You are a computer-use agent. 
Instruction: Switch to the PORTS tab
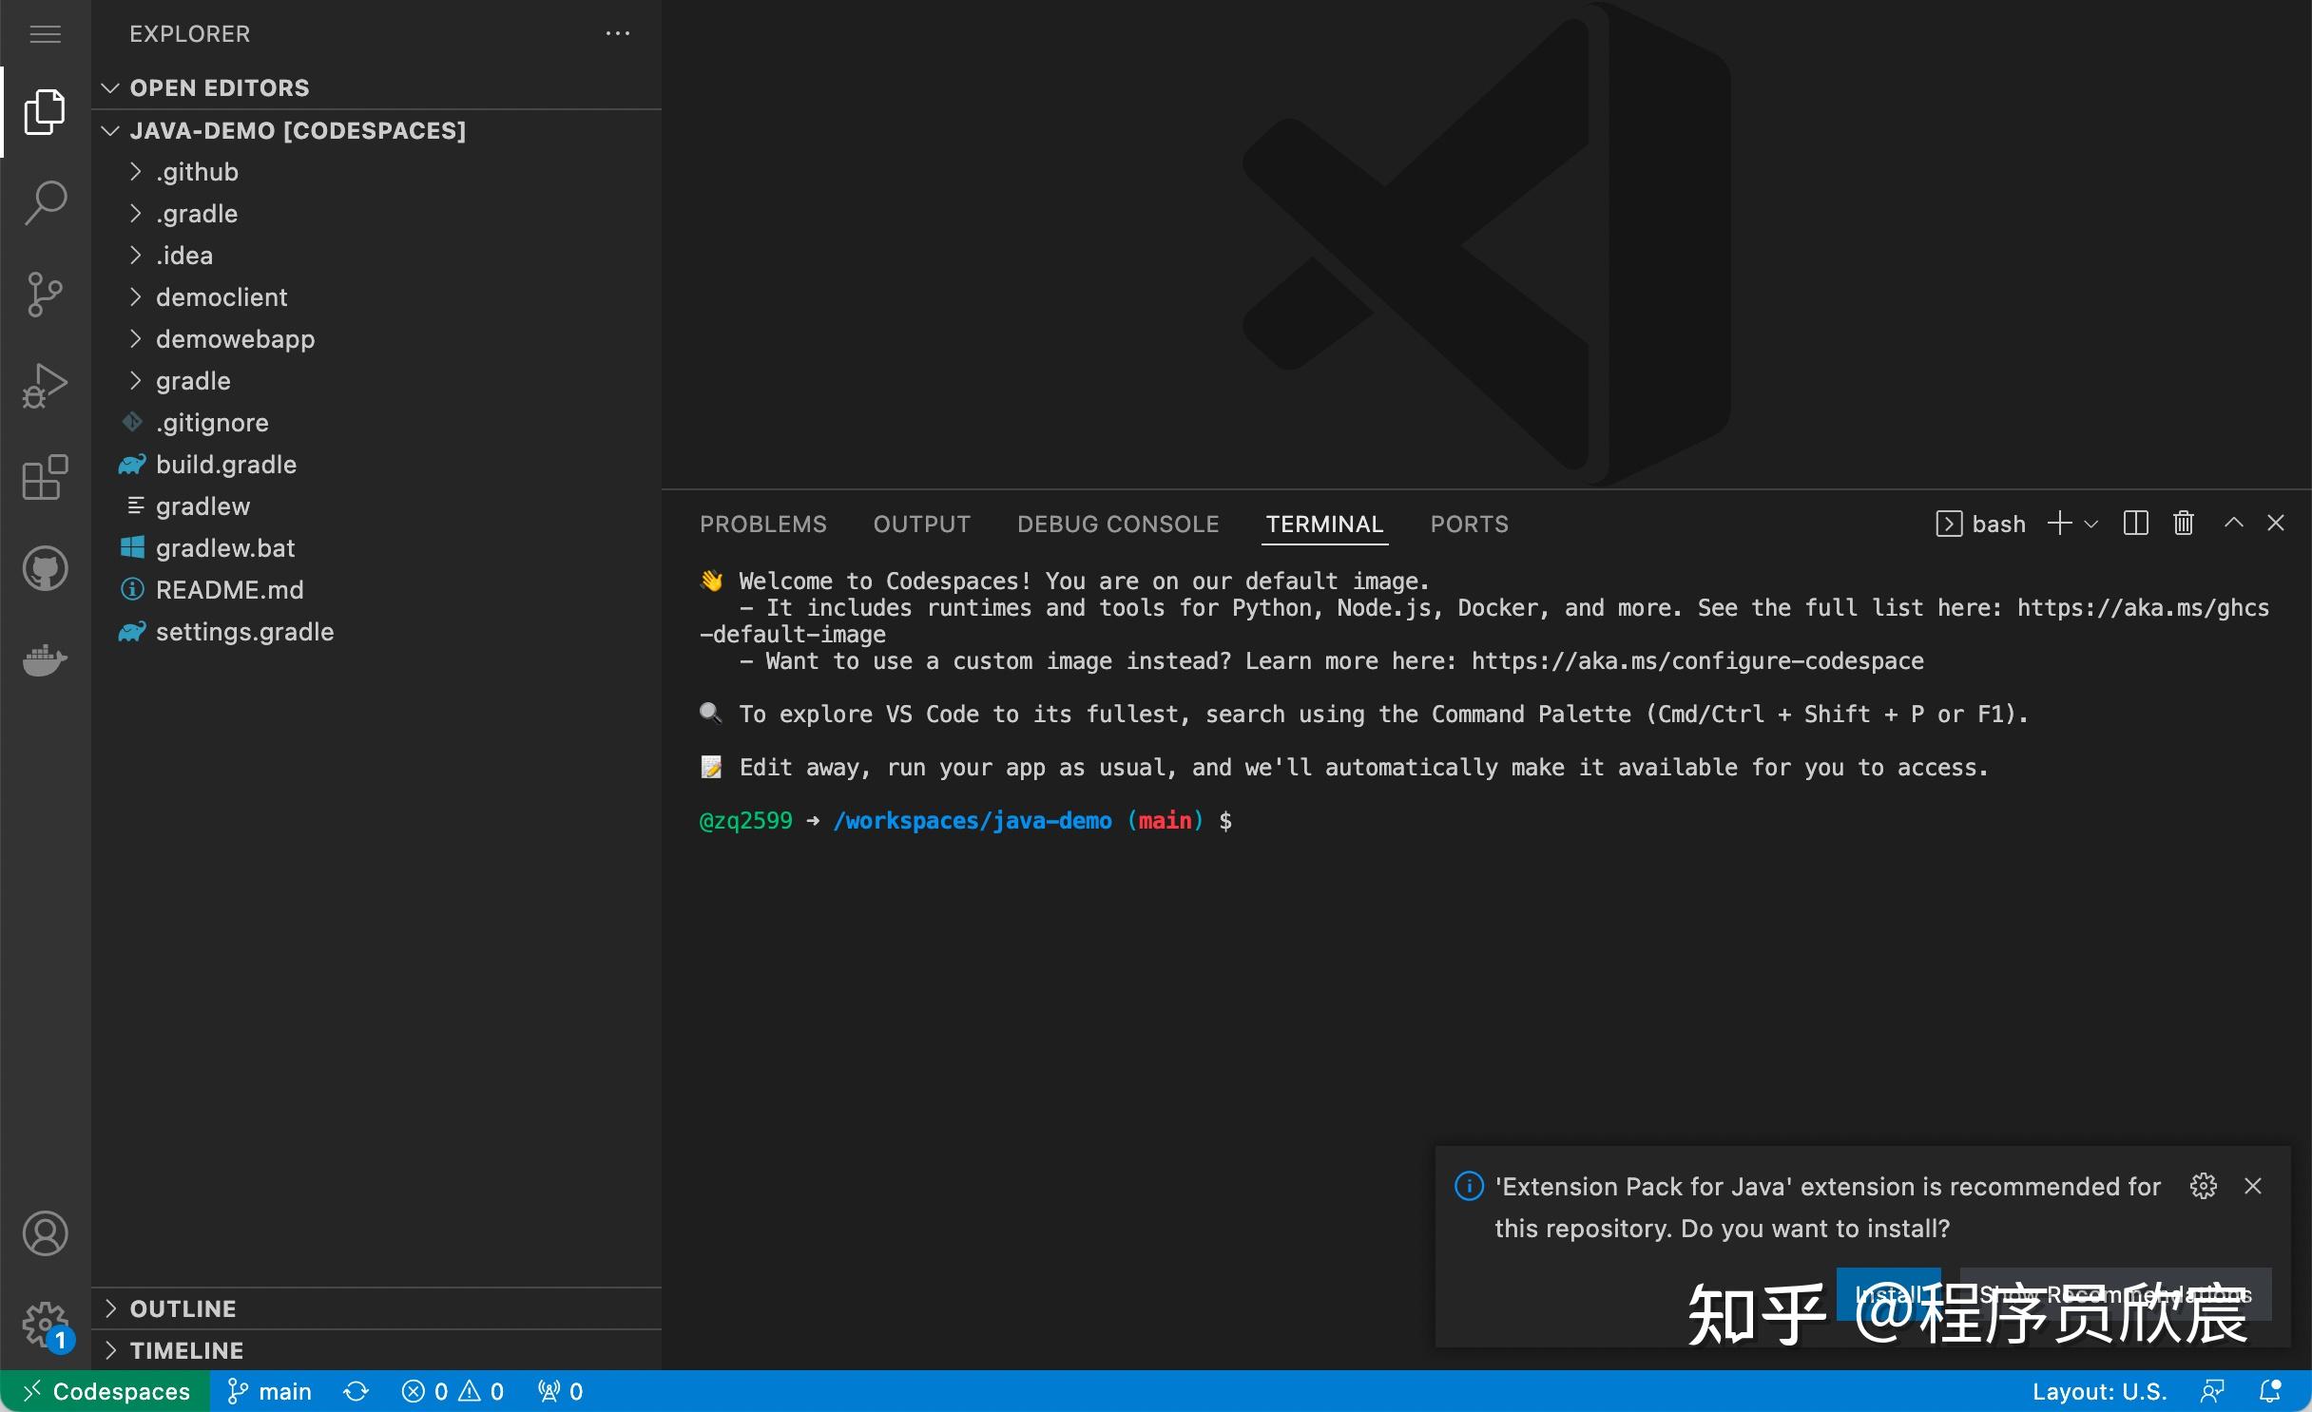1469,524
